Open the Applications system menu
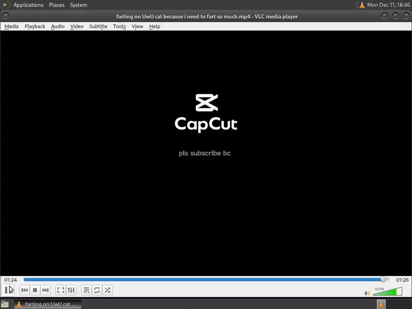This screenshot has height=309, width=412. 29,5
